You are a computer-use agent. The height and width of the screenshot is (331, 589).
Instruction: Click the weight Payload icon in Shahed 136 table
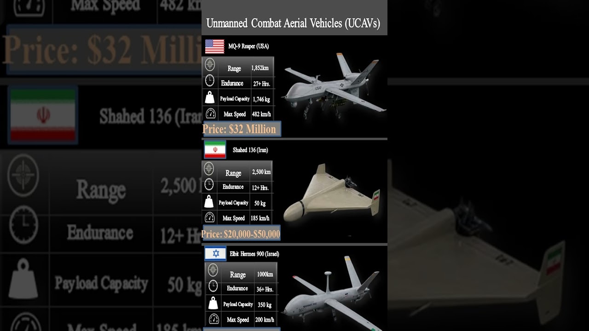click(209, 201)
